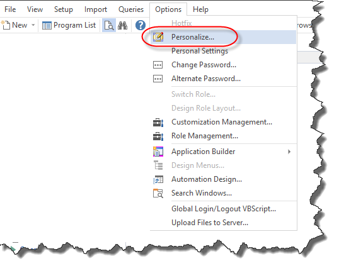Open Global Login/Logout VBScript entry

[x=223, y=209]
